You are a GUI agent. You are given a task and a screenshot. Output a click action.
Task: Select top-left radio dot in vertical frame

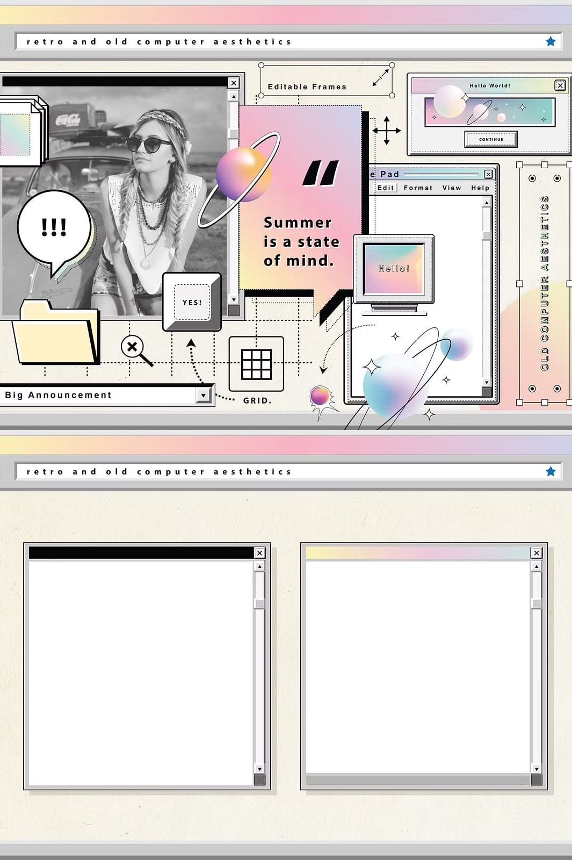tap(532, 178)
